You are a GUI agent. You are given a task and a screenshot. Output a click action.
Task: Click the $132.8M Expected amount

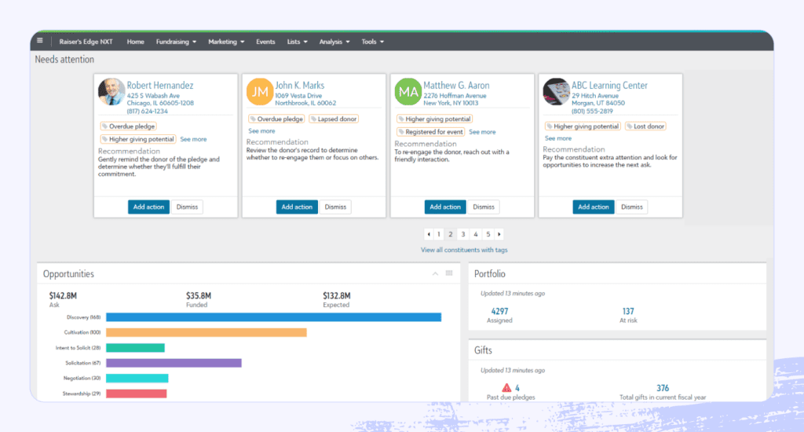point(336,295)
